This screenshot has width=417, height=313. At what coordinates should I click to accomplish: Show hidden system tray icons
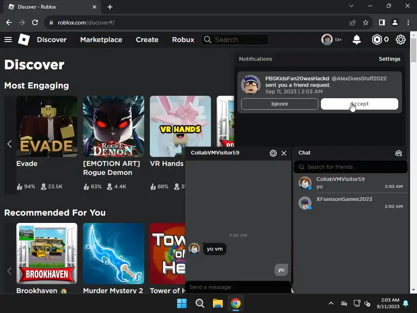331,303
